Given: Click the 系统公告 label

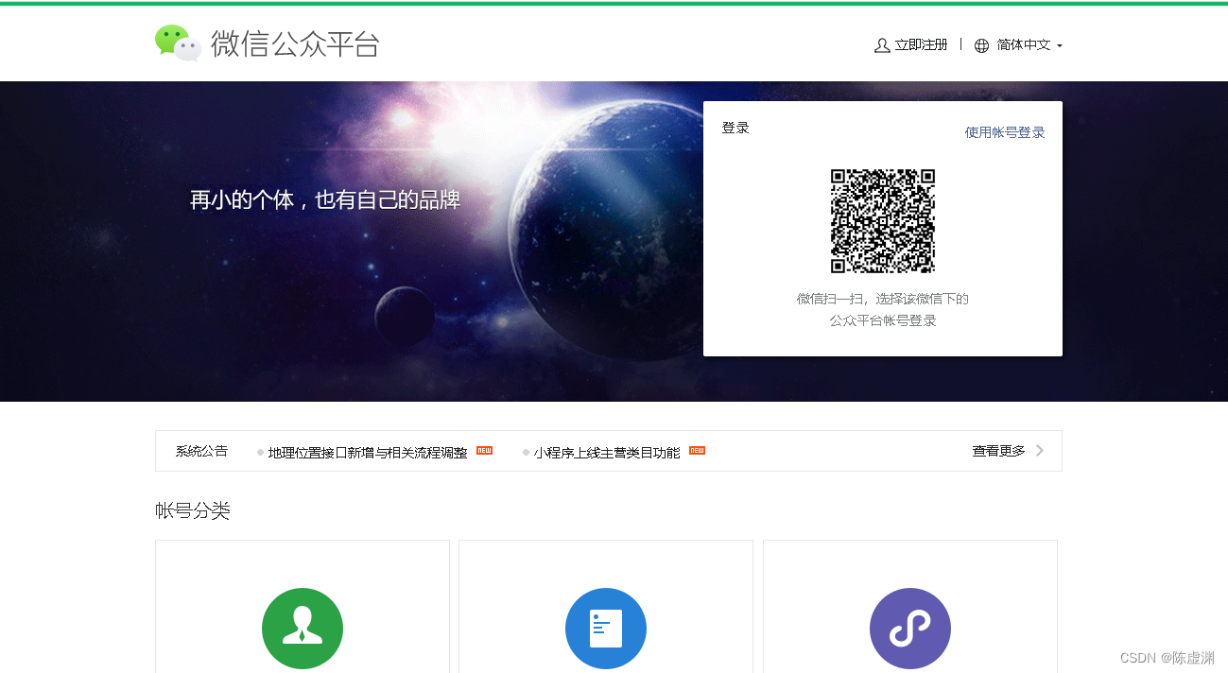Looking at the screenshot, I should click(x=201, y=451).
